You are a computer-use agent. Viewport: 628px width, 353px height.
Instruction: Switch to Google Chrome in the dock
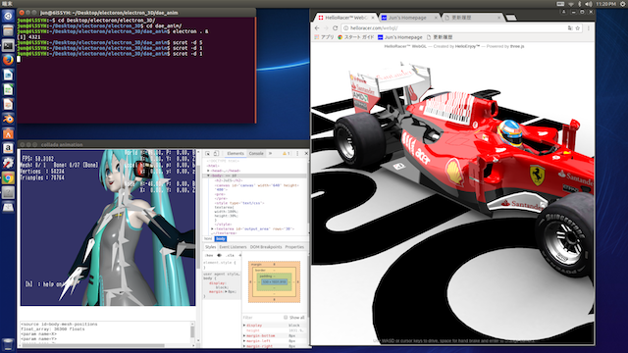8,177
